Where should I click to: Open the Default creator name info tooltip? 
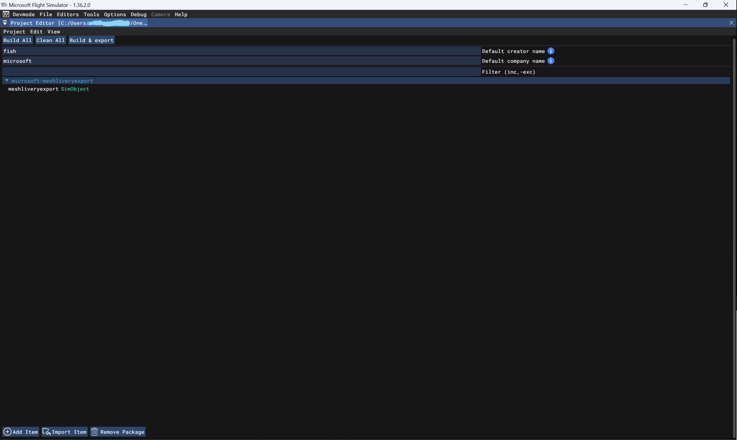pyautogui.click(x=551, y=51)
